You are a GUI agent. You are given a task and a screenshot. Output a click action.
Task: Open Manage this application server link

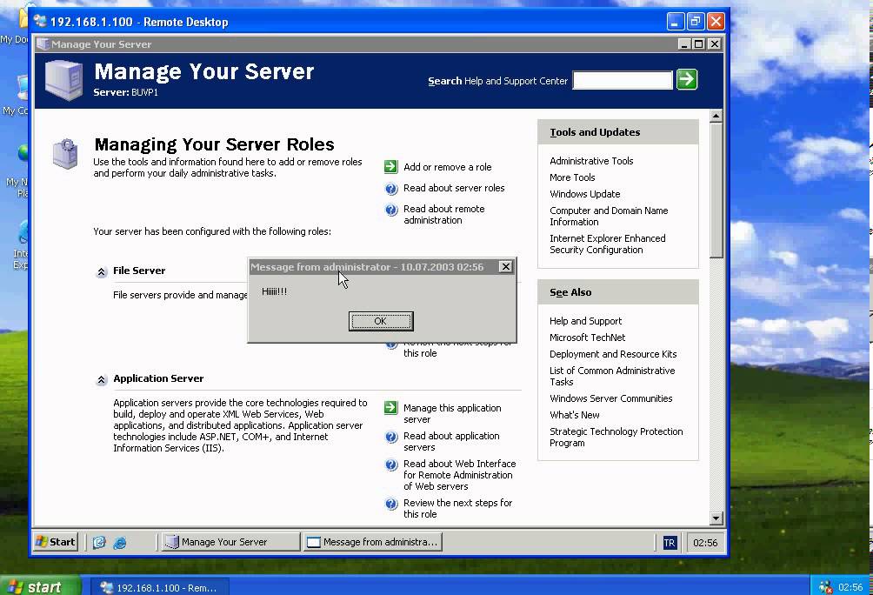coord(452,413)
